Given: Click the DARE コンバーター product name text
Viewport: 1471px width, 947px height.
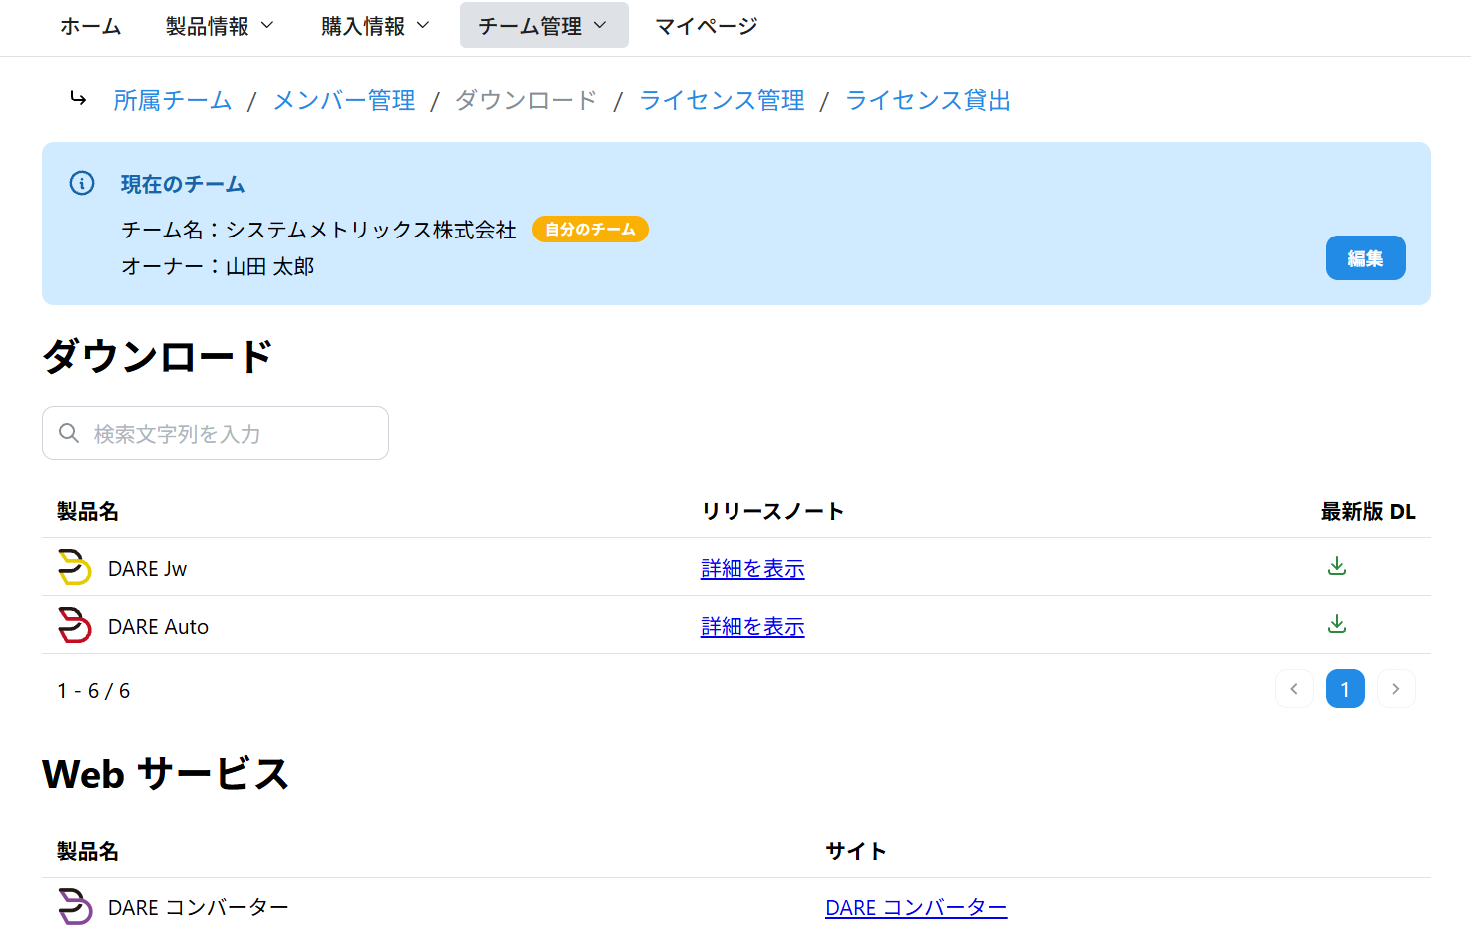Looking at the screenshot, I should 199,907.
